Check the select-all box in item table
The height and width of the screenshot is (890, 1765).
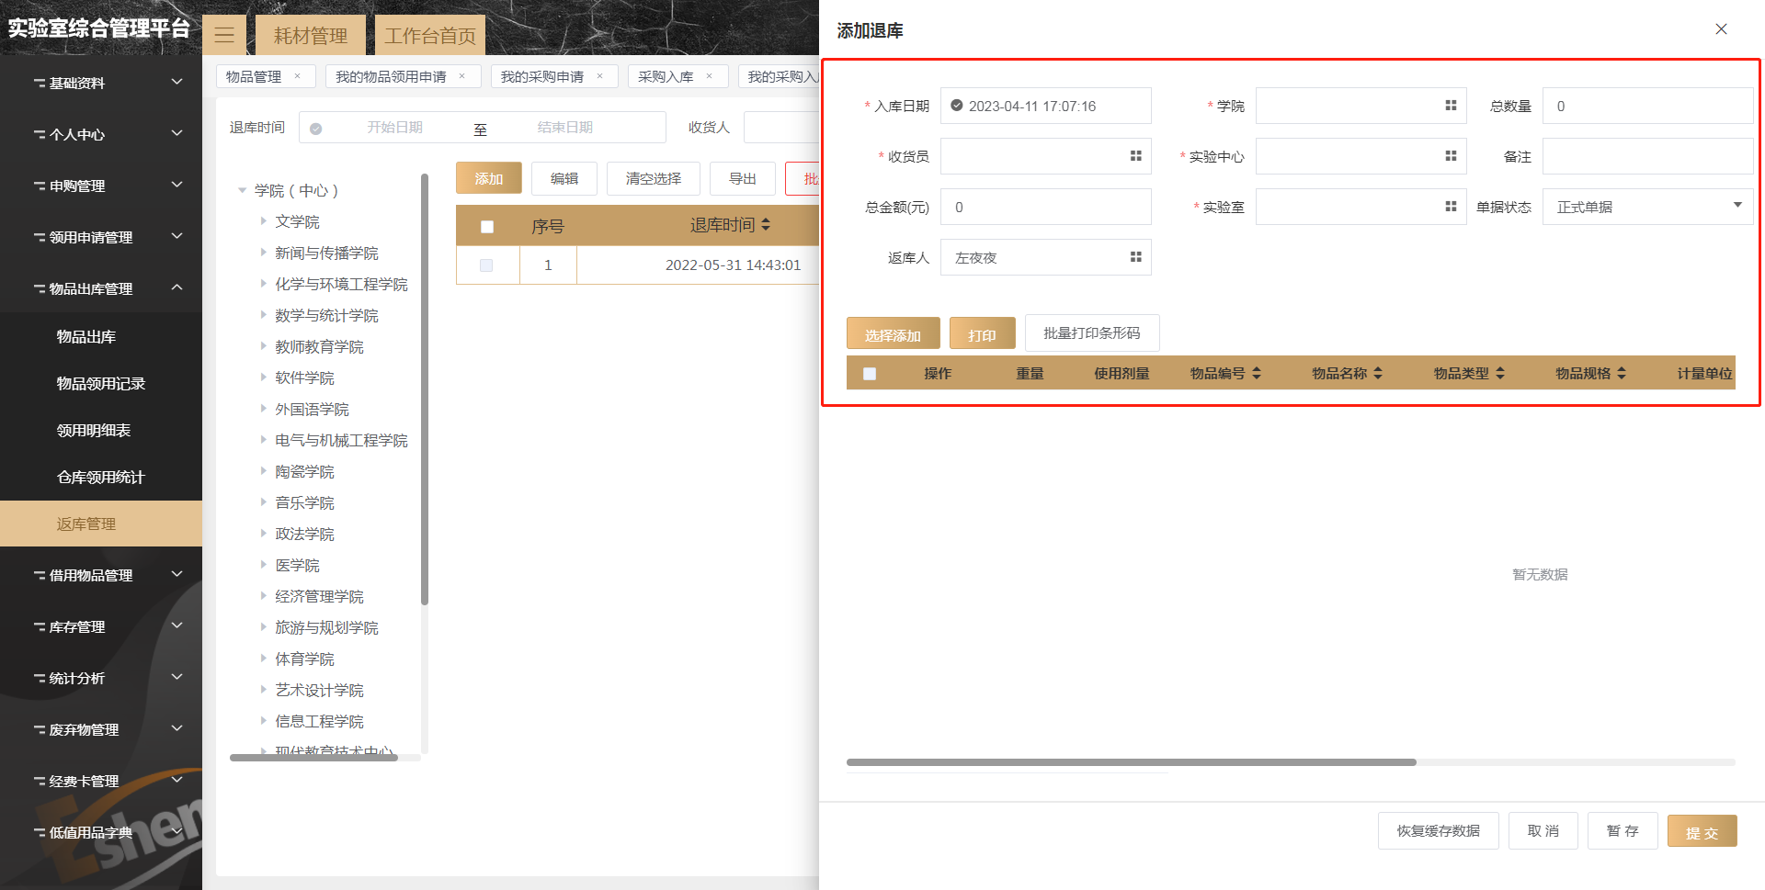pos(870,373)
